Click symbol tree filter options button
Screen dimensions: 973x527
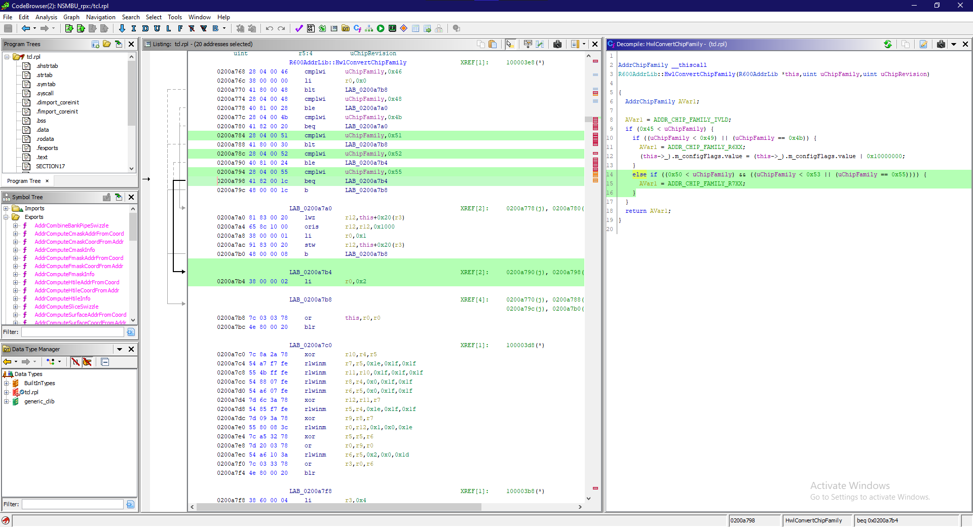[131, 332]
